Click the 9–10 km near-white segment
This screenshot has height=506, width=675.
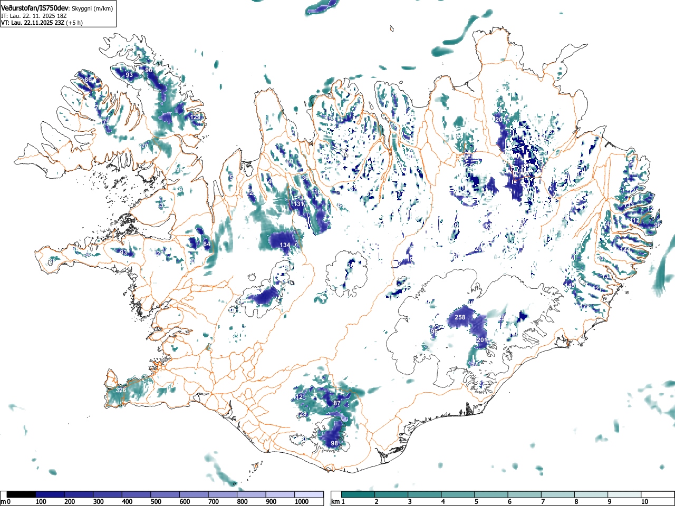pos(624,494)
